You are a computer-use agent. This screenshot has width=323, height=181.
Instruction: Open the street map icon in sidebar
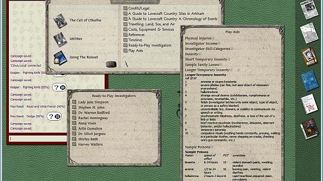(309, 33)
